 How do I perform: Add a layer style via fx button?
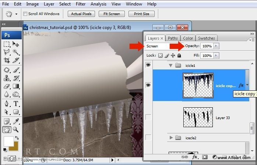[x=195, y=157]
